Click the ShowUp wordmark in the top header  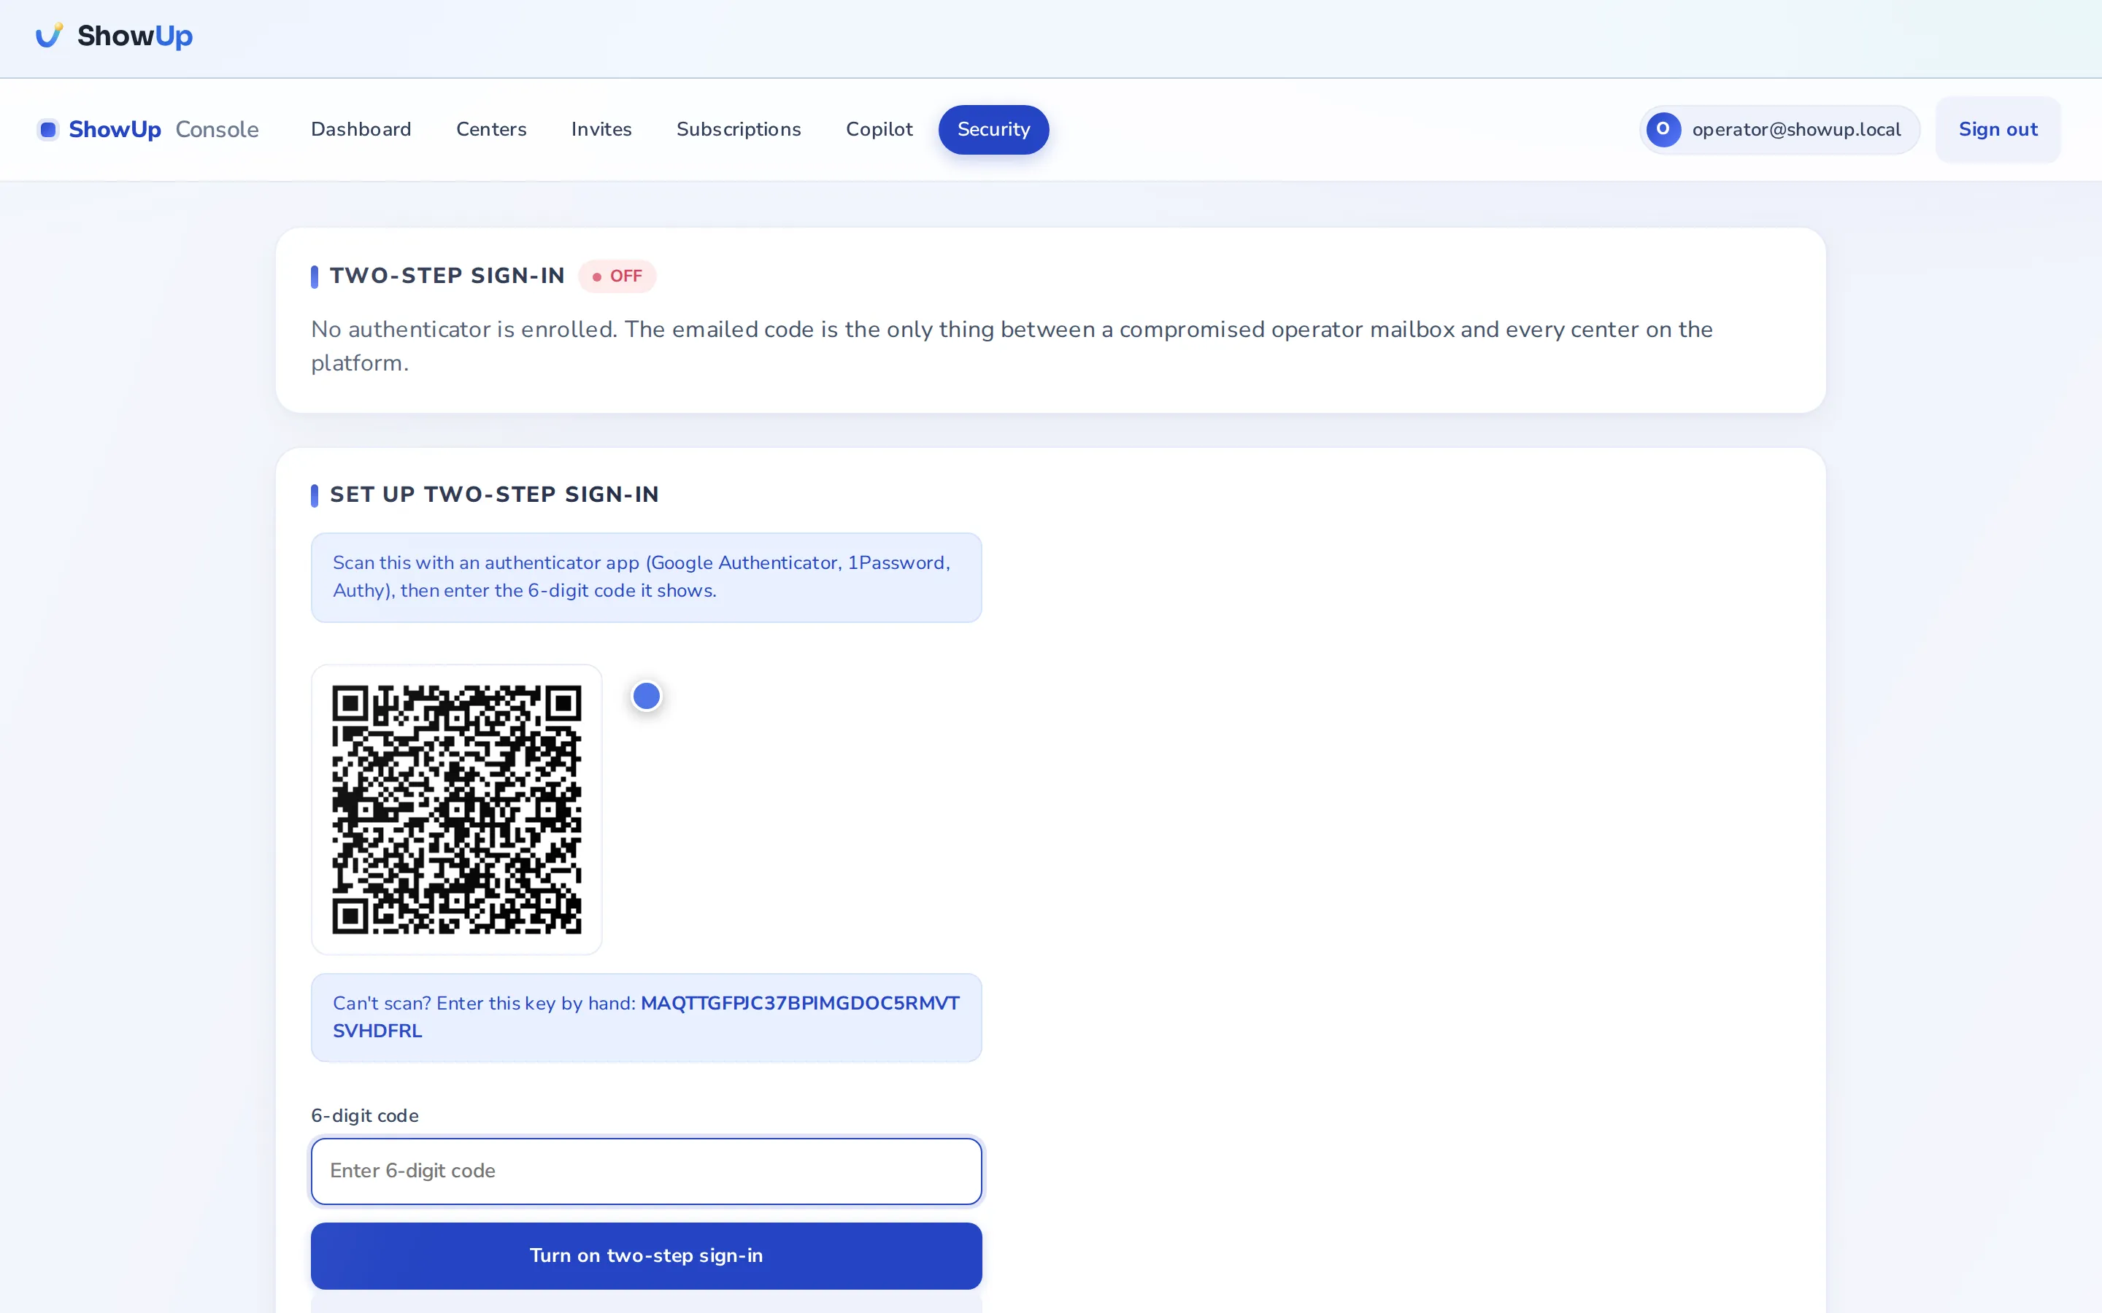[x=134, y=36]
